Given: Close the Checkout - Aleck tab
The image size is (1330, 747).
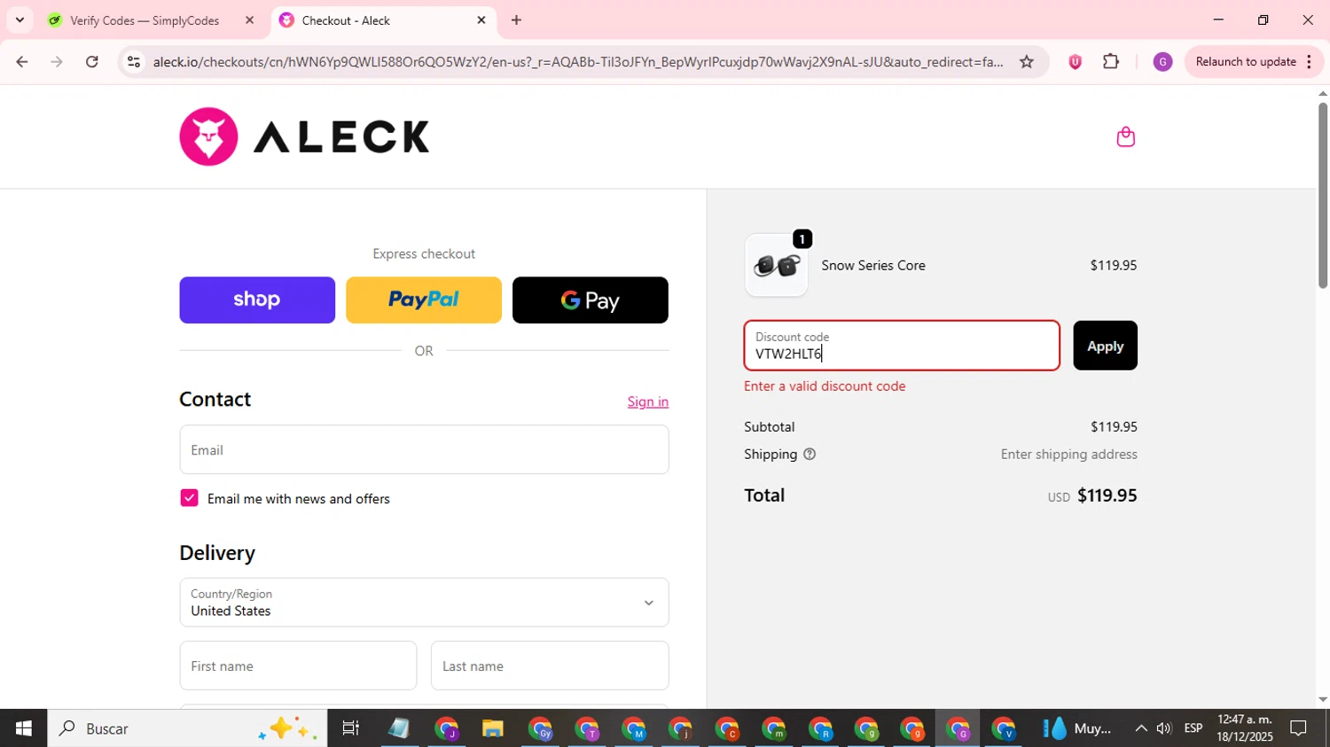Looking at the screenshot, I should click(x=481, y=20).
